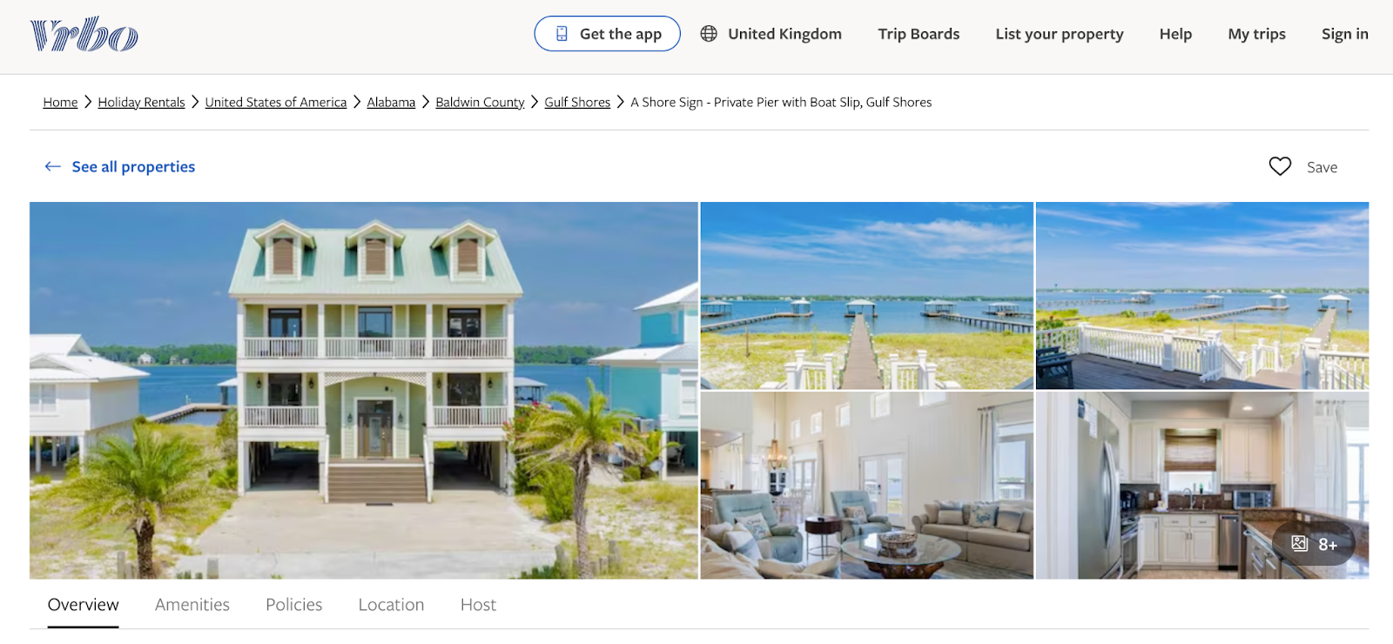Open List your property

click(x=1060, y=34)
